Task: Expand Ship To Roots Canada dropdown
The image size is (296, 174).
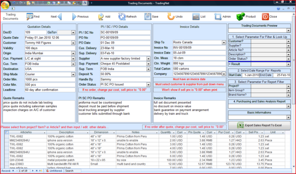Action: coord(224,42)
